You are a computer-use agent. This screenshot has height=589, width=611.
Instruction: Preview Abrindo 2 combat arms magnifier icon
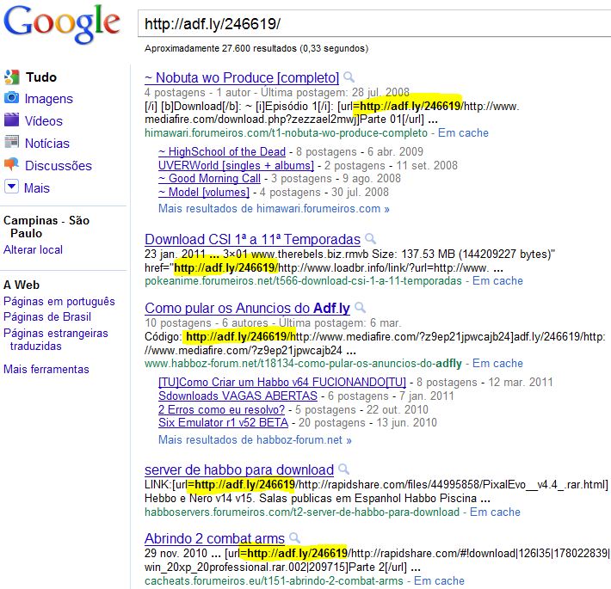point(295,538)
